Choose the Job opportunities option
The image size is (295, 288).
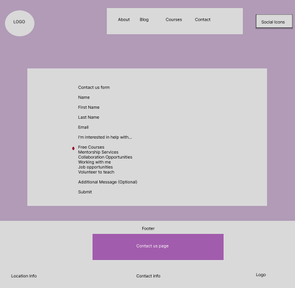pos(96,167)
